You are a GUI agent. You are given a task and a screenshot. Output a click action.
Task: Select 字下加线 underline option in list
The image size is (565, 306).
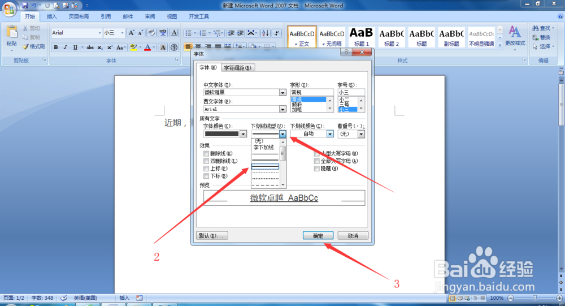pos(264,147)
